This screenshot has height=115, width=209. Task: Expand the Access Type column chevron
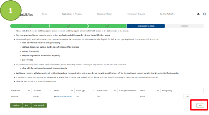pos(93,91)
